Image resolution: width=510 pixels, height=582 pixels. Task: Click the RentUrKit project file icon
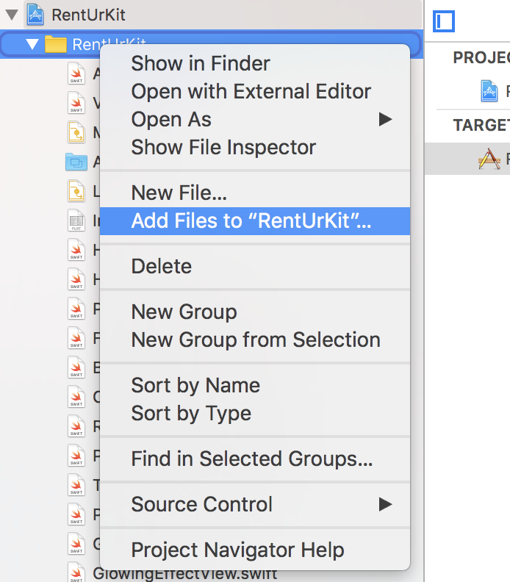[35, 15]
